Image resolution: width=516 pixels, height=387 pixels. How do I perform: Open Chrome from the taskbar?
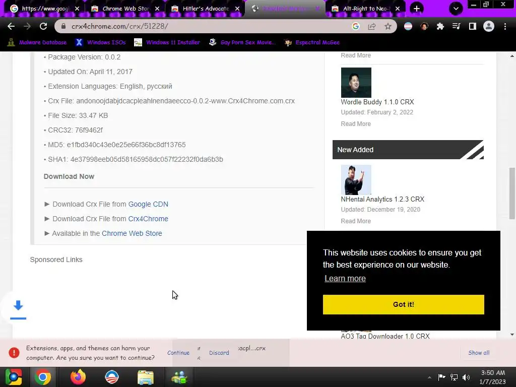(43, 377)
